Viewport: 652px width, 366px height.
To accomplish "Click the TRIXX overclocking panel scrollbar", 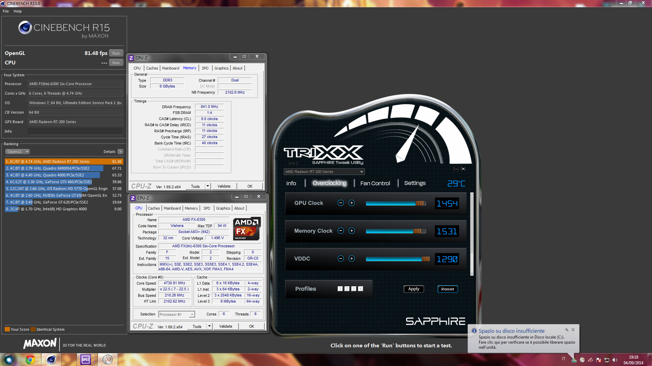I will pos(472,234).
